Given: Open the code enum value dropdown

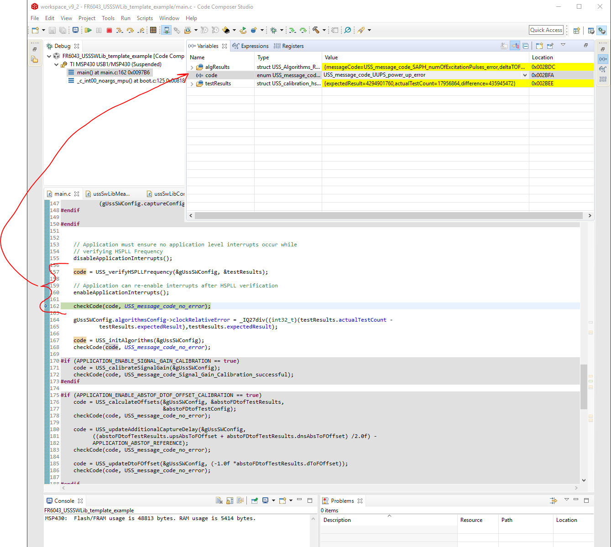Looking at the screenshot, I should 525,75.
